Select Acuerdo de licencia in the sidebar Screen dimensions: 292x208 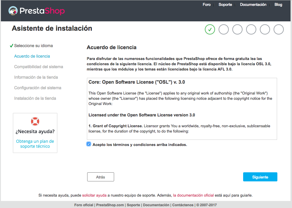(32, 56)
